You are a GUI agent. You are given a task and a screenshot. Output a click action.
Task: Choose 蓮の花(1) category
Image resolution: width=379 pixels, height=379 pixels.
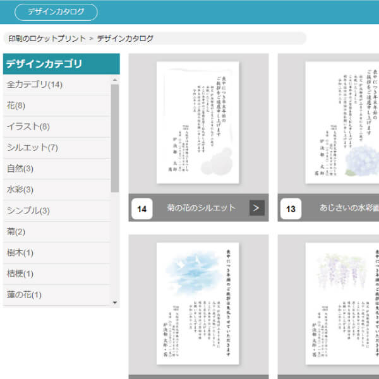57,295
